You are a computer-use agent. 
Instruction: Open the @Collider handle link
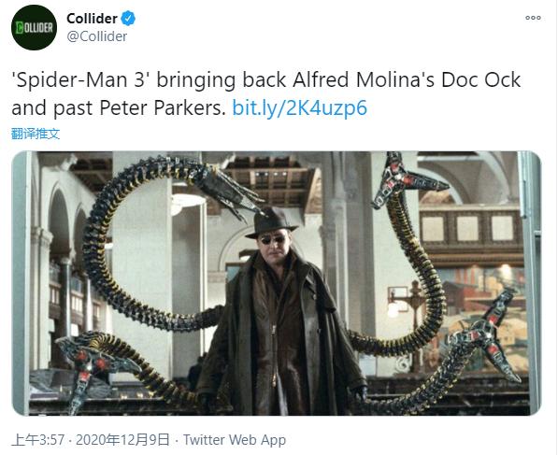click(97, 36)
